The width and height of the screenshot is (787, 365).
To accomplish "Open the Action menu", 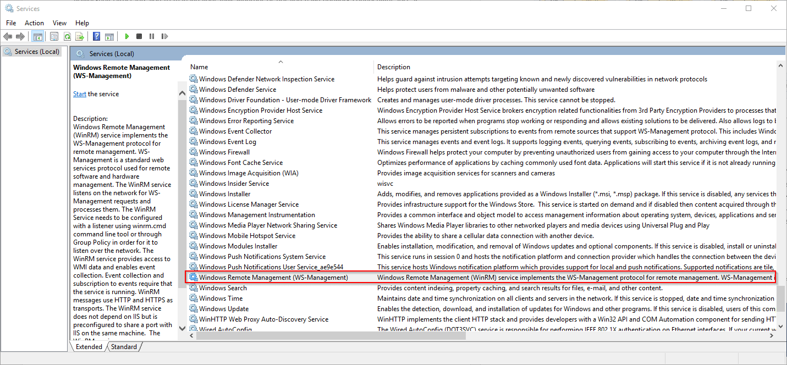I will pyautogui.click(x=34, y=23).
